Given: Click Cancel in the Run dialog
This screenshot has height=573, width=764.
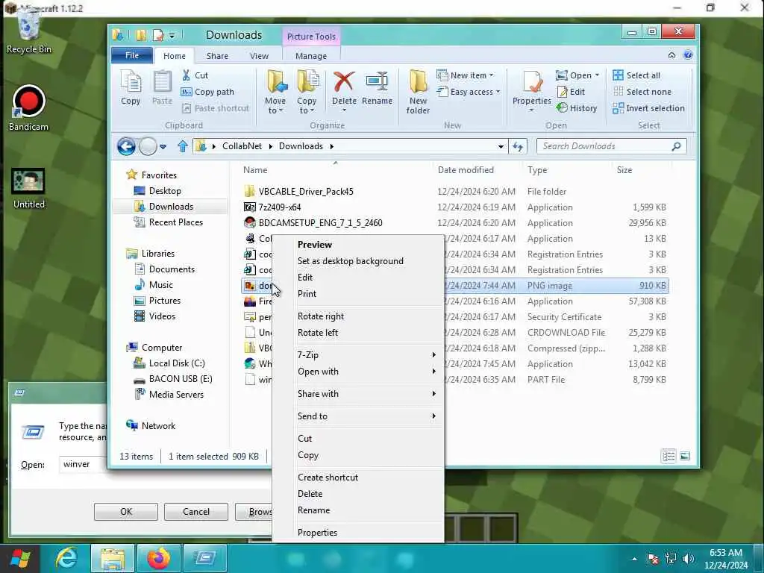Looking at the screenshot, I should (x=196, y=512).
